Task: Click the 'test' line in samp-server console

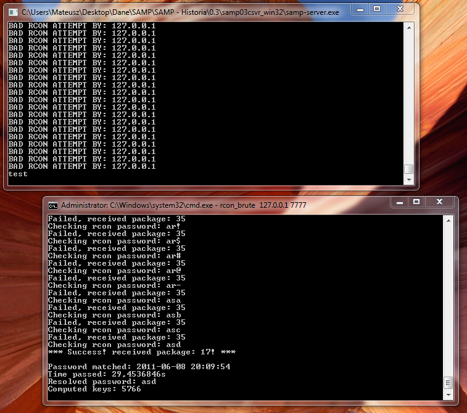Action: [x=18, y=174]
